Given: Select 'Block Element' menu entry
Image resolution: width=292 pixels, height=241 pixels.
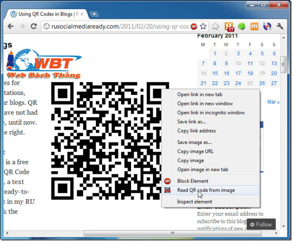Looking at the screenshot, I should [193, 181].
